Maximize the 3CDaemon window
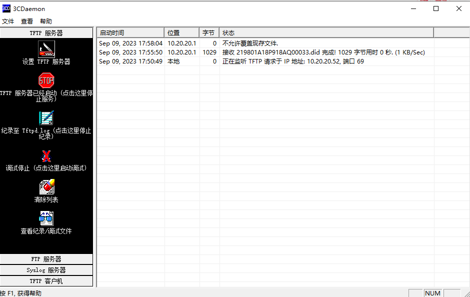Image resolution: width=470 pixels, height=297 pixels. click(x=436, y=8)
